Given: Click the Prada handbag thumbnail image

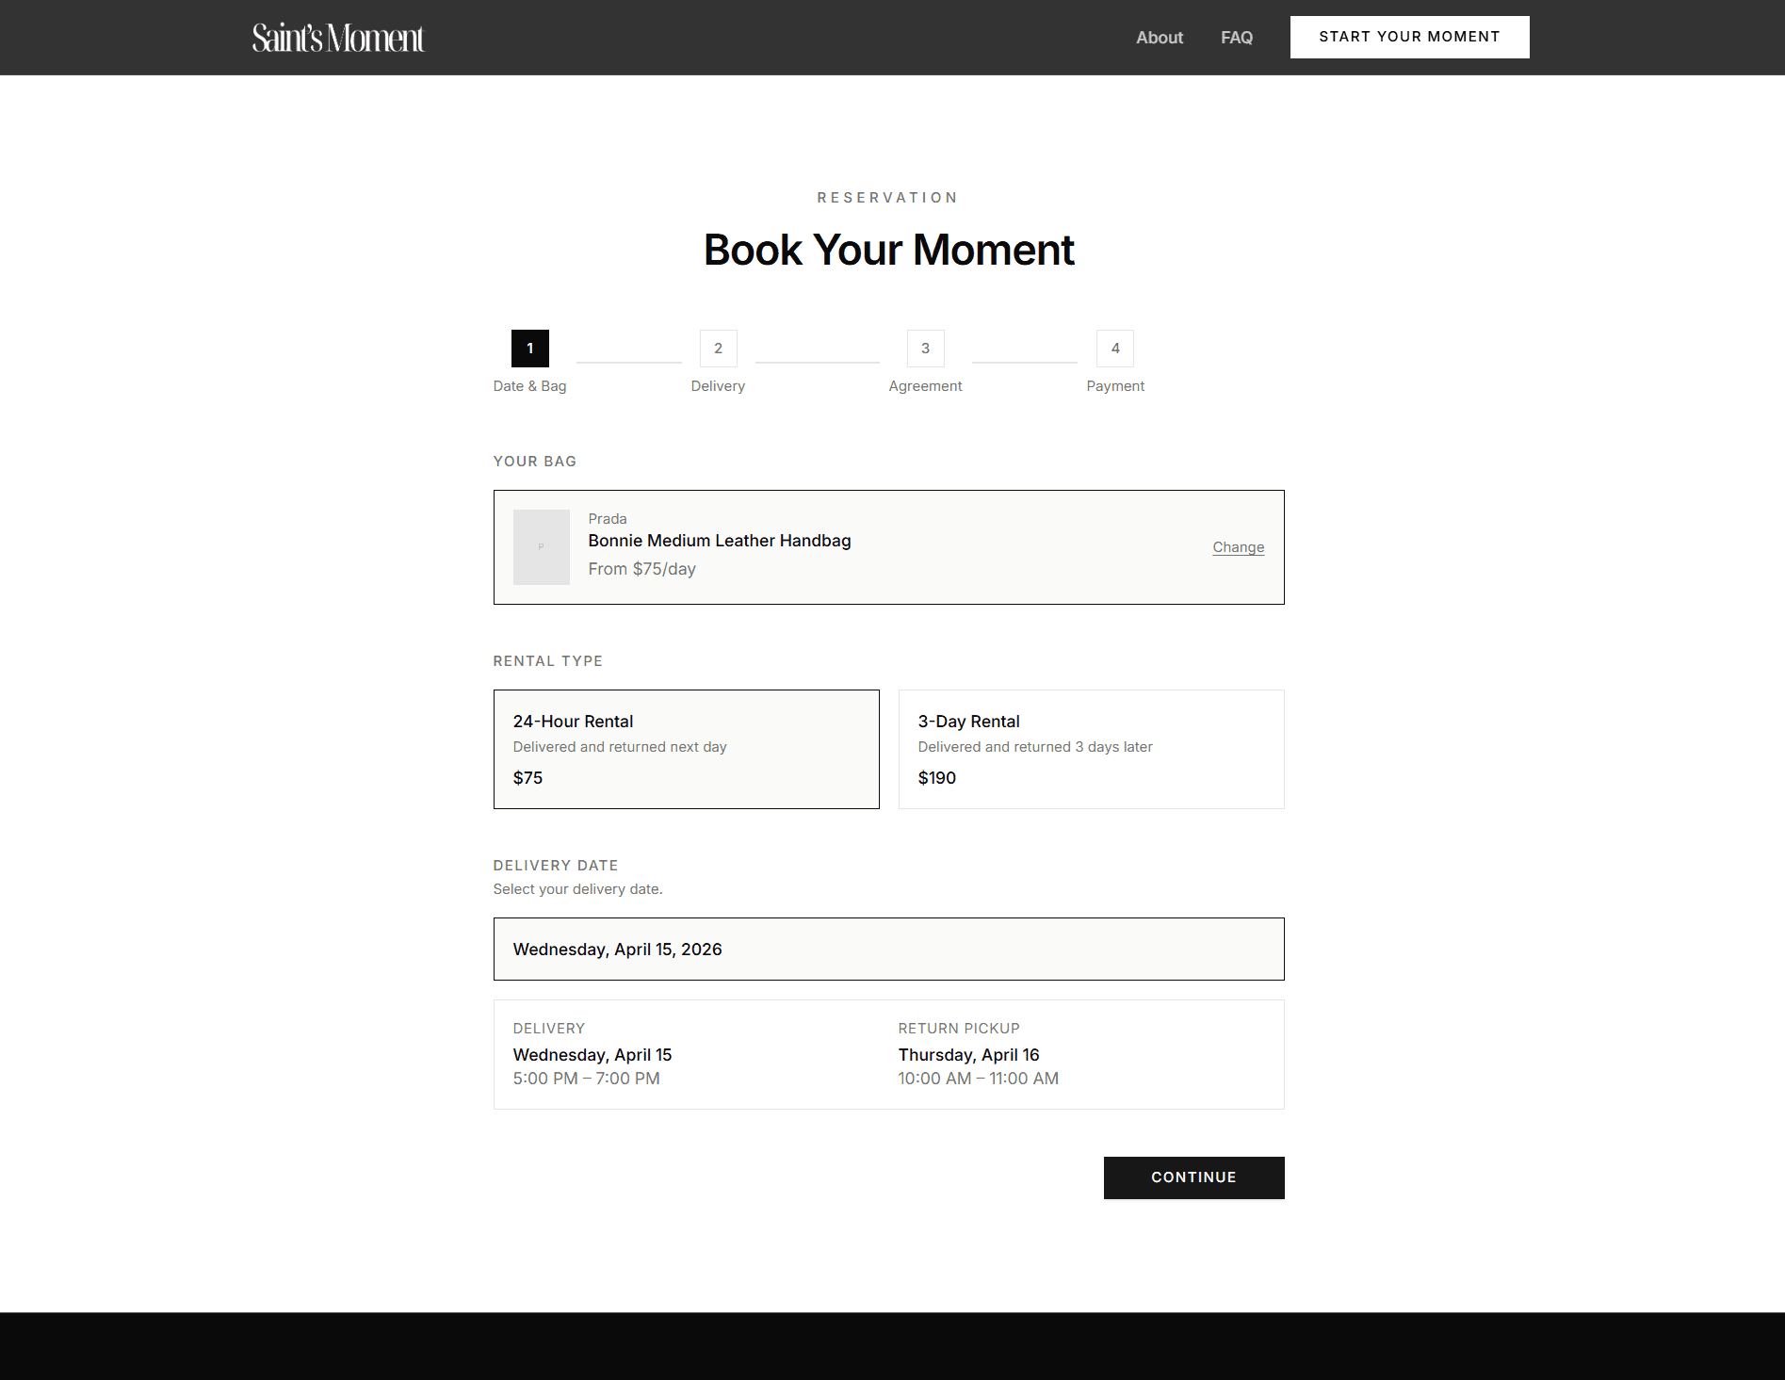Looking at the screenshot, I should point(541,546).
